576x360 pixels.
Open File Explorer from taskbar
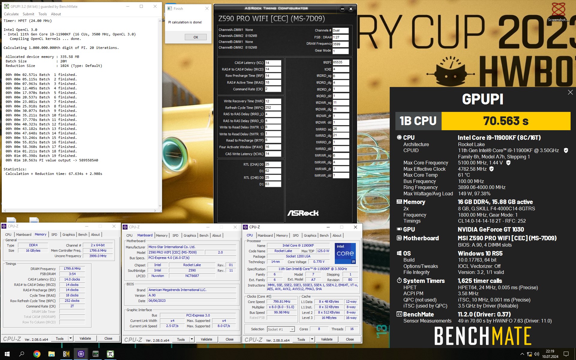coord(52,354)
